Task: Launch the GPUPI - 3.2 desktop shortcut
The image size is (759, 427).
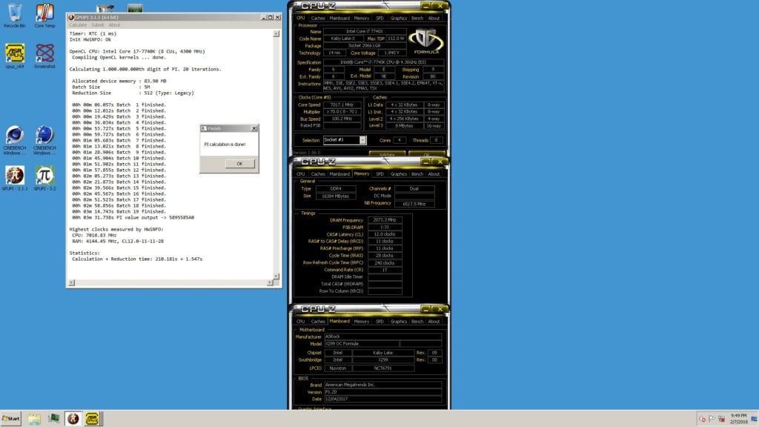Action: pyautogui.click(x=44, y=178)
